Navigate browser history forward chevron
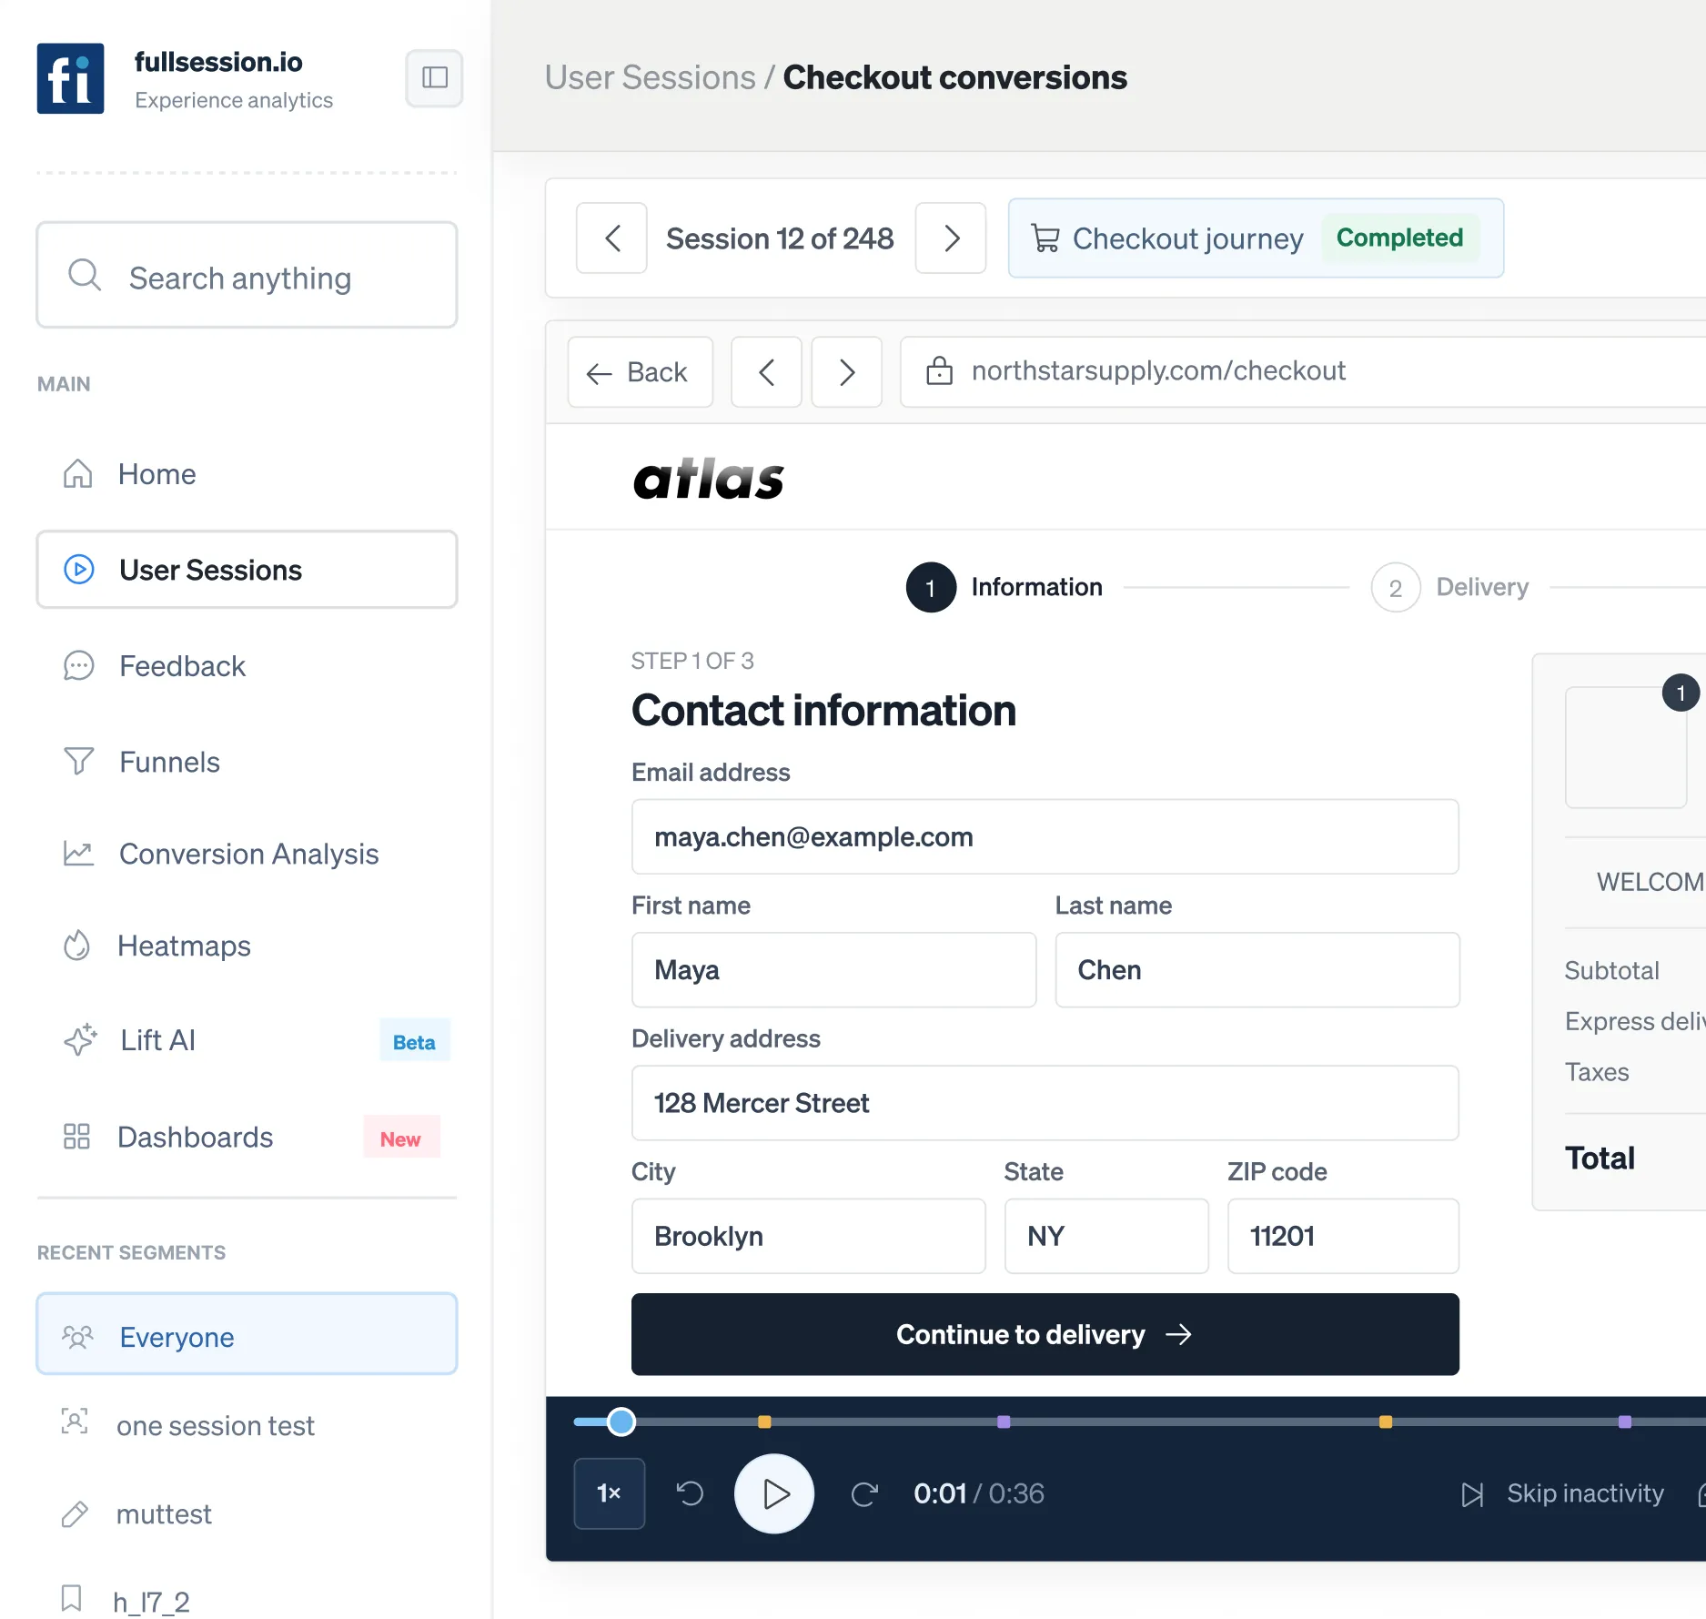The image size is (1706, 1619). 846,372
